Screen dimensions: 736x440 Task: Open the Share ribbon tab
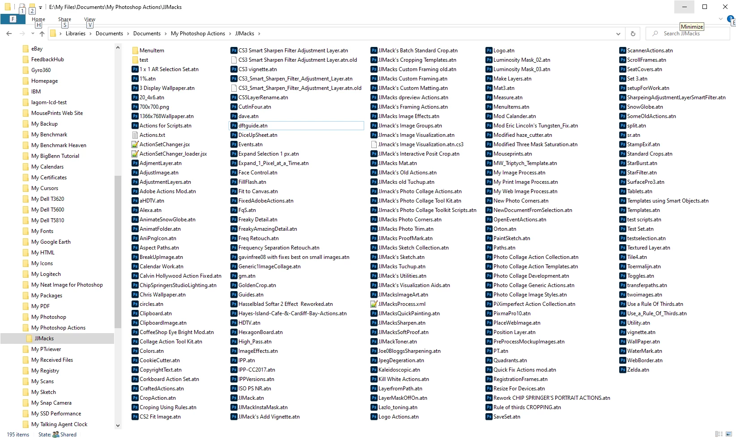64,19
